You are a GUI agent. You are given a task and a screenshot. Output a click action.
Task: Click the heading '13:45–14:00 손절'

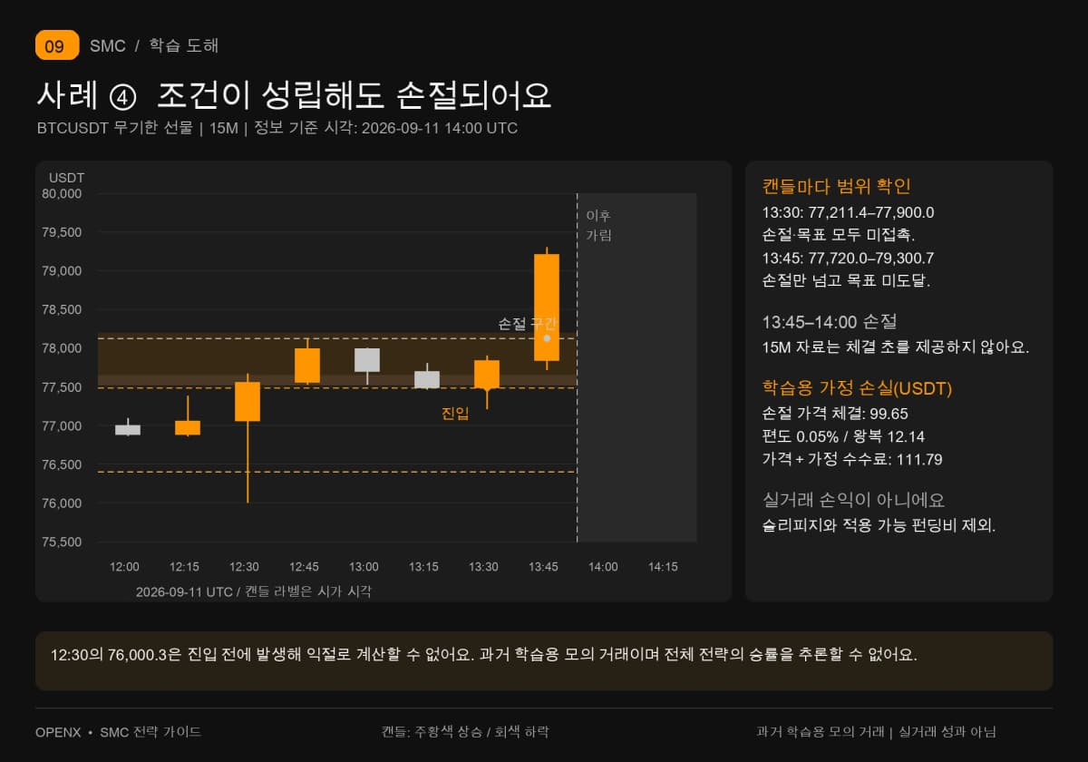pyautogui.click(x=830, y=322)
